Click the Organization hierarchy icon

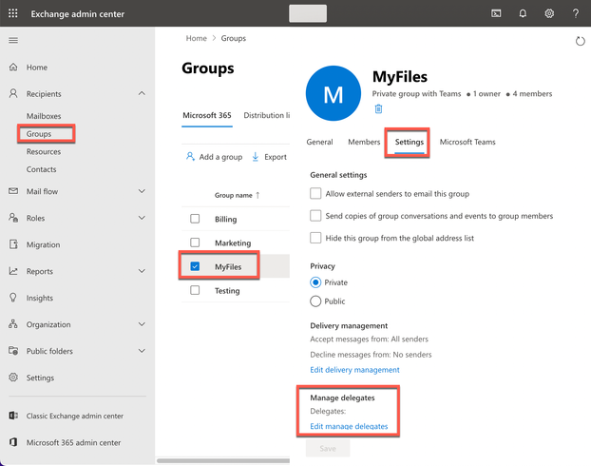pyautogui.click(x=13, y=324)
